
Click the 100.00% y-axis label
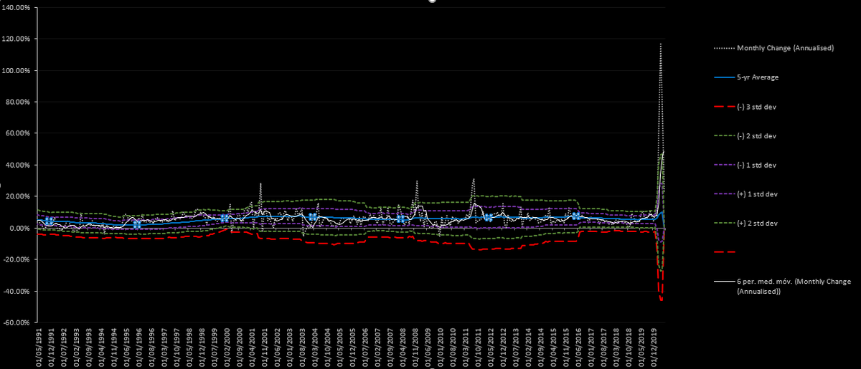[14, 70]
